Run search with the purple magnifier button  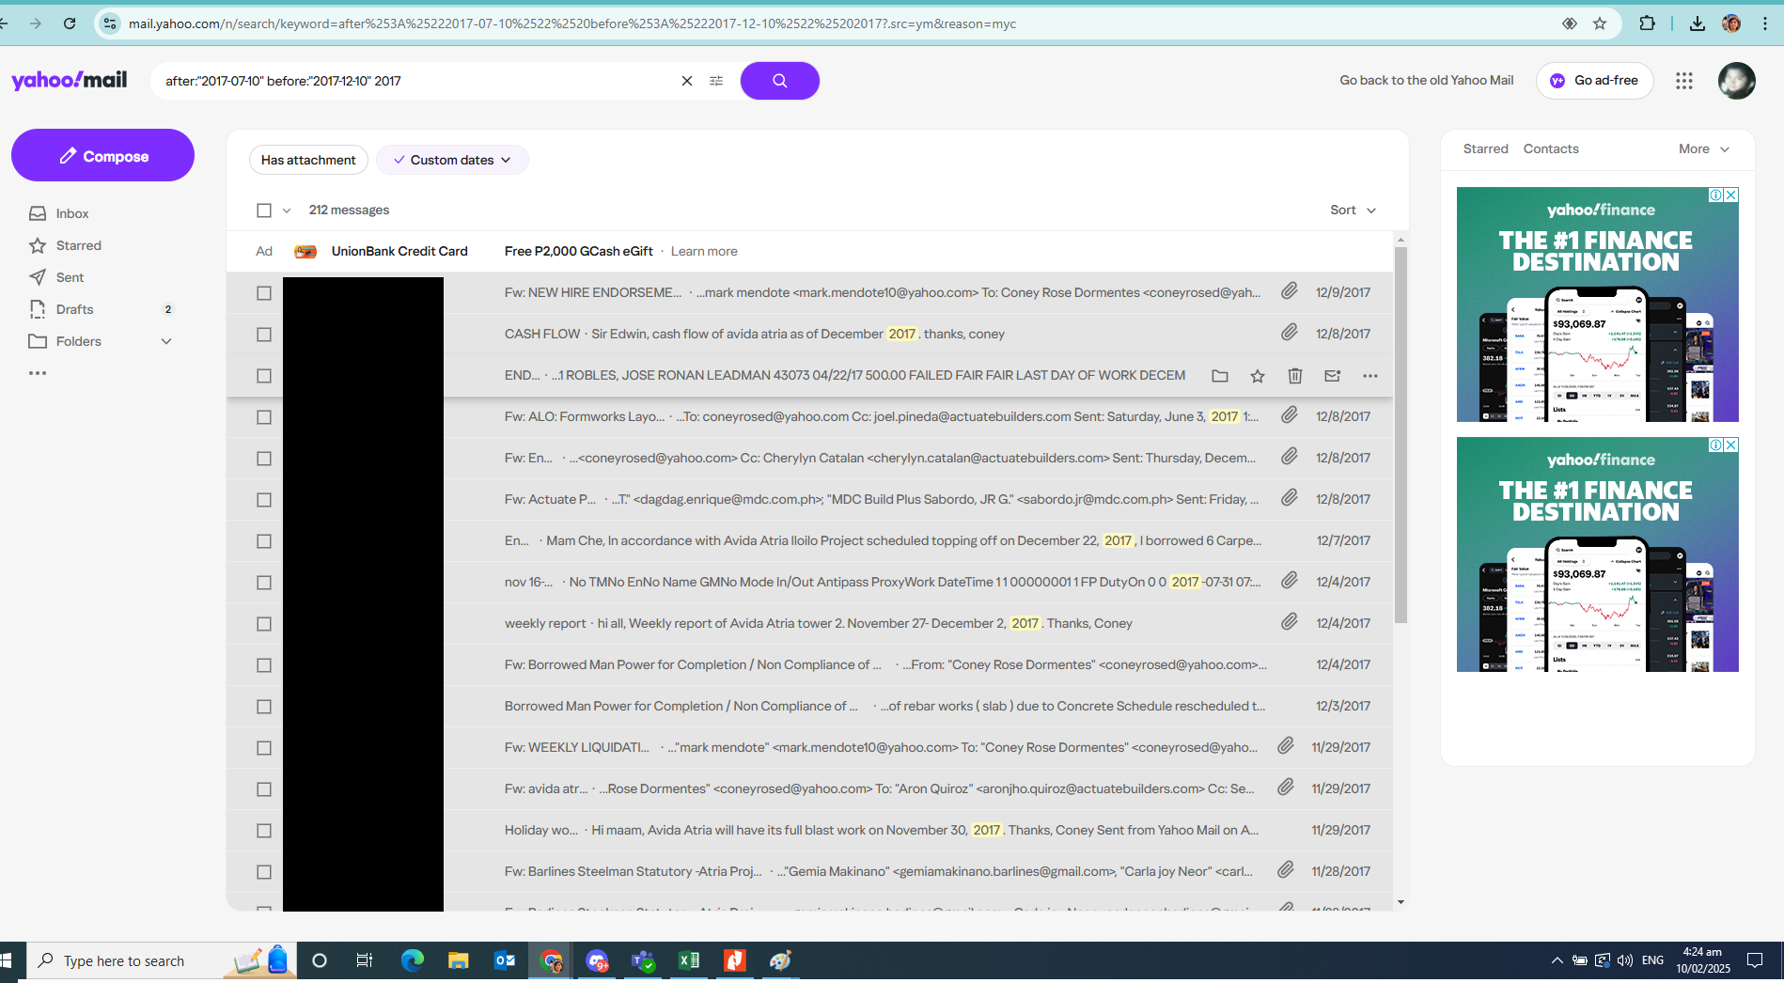[779, 81]
